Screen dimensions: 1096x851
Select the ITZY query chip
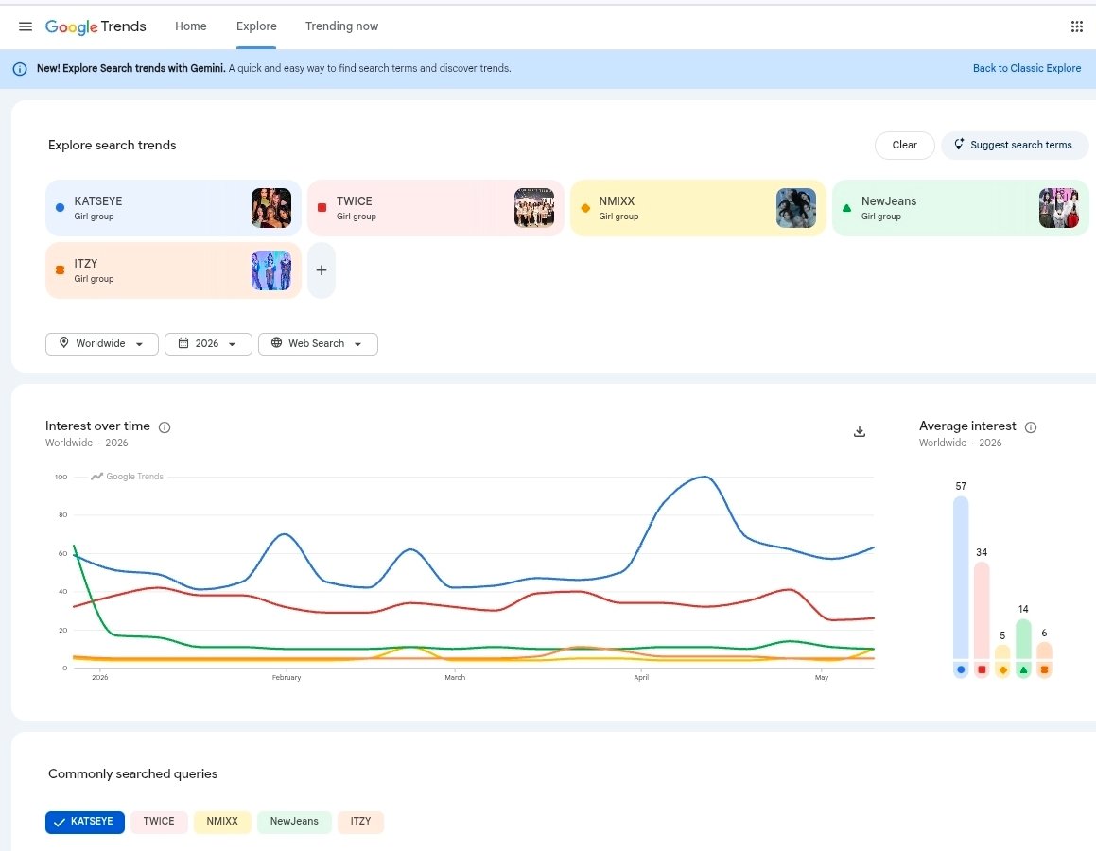360,822
